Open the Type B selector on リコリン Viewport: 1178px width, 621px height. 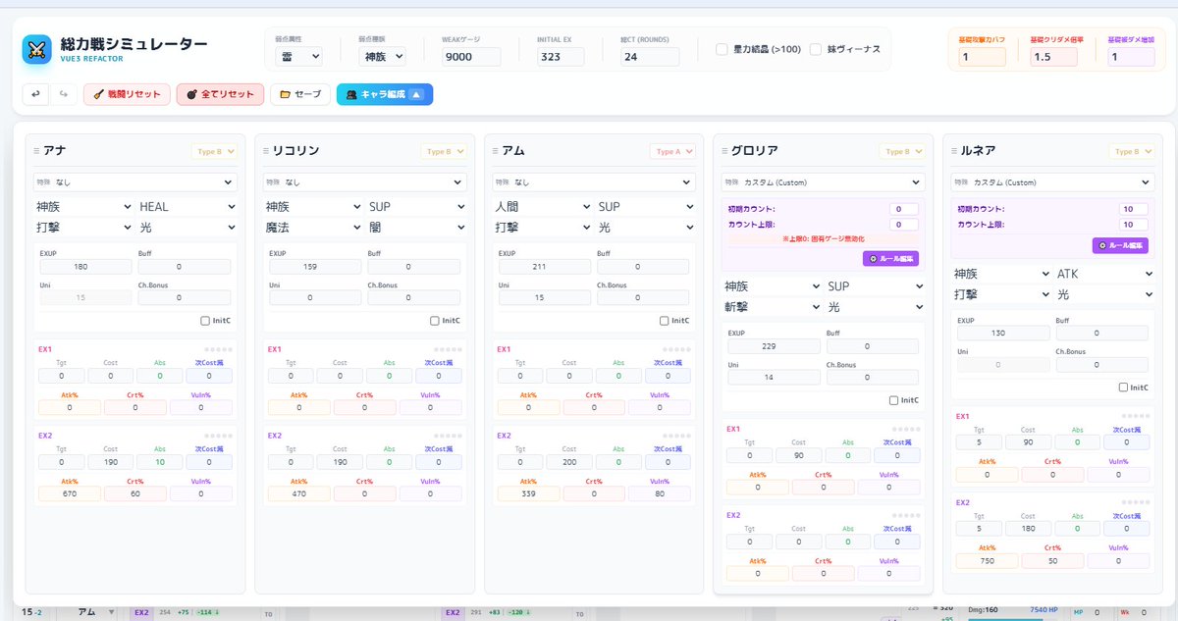tap(445, 152)
